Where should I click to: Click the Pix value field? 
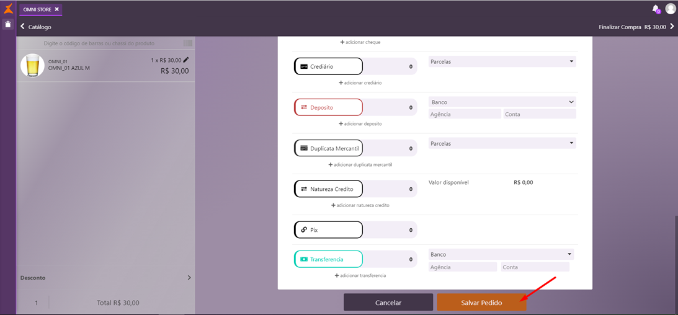[390, 230]
